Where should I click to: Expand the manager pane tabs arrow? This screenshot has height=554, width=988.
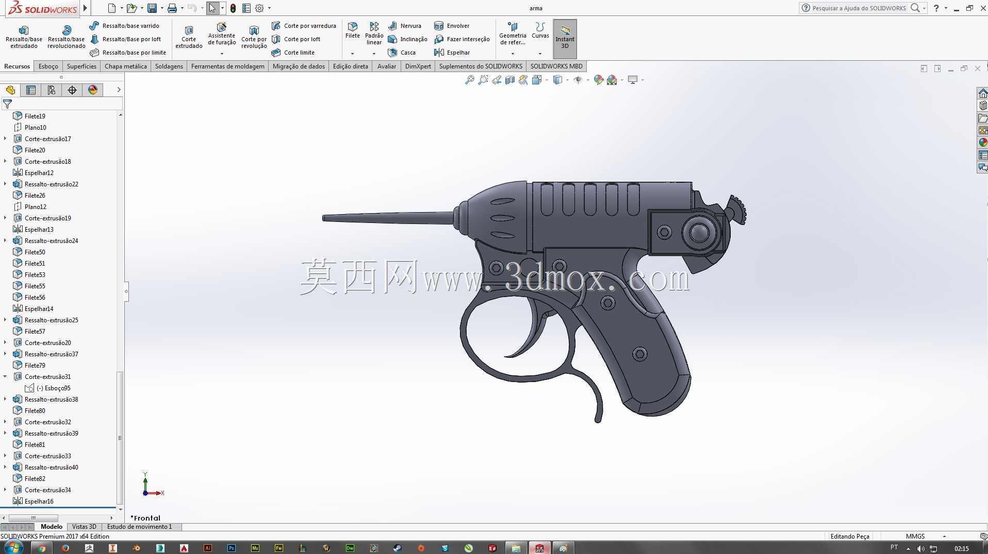coord(119,90)
